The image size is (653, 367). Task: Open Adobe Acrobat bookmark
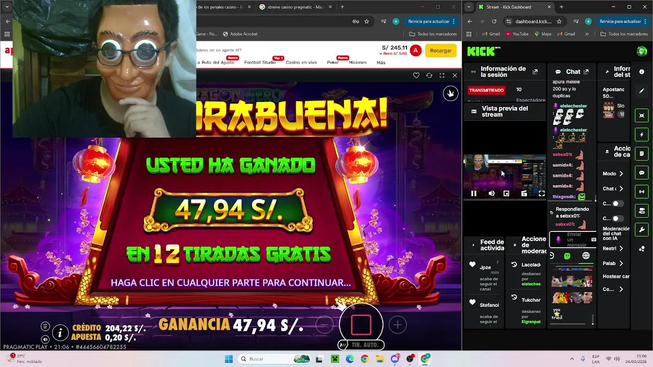[x=240, y=34]
